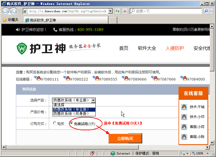Click the horizontal scrollbar left arrow
Image resolution: width=216 pixels, height=157 pixels.
click(4, 147)
